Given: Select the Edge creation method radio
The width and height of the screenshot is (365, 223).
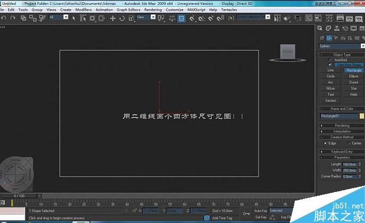Looking at the screenshot, I should [325, 143].
